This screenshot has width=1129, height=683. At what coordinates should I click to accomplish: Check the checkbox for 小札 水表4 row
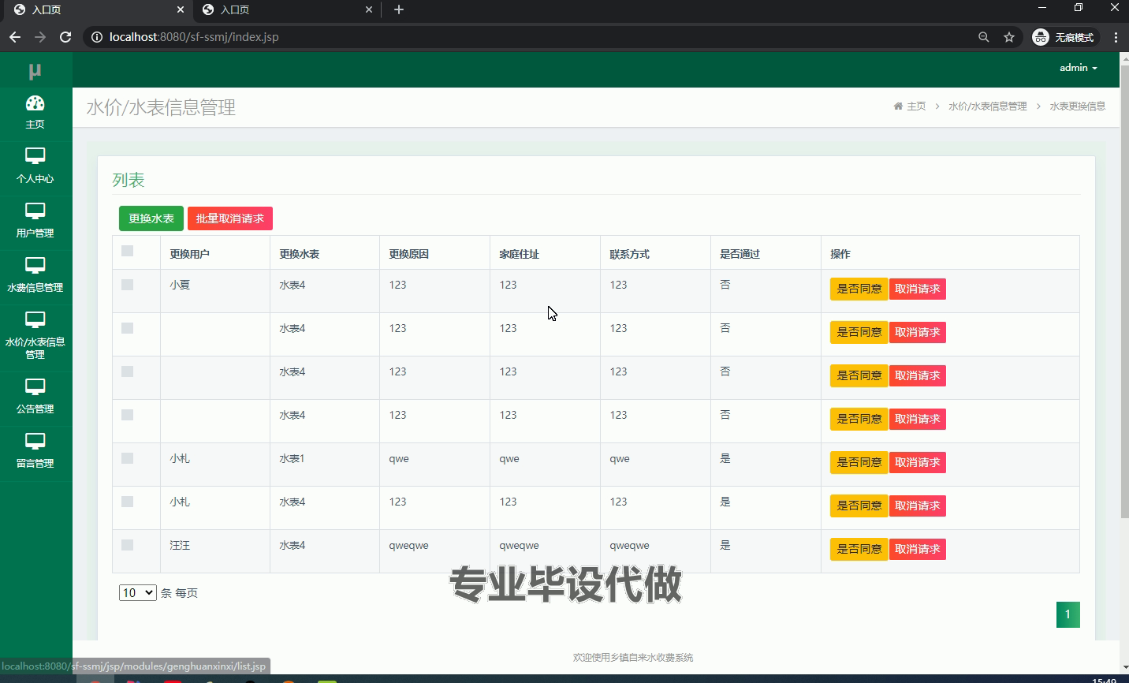click(x=127, y=502)
